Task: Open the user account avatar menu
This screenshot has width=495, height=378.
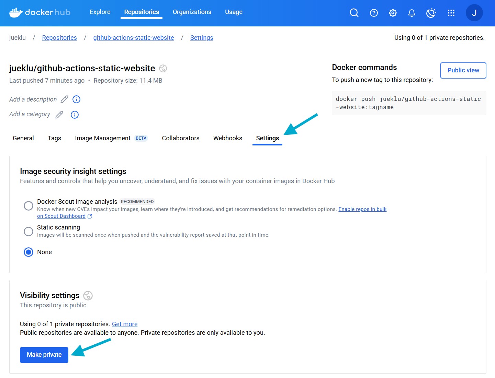Action: click(474, 13)
